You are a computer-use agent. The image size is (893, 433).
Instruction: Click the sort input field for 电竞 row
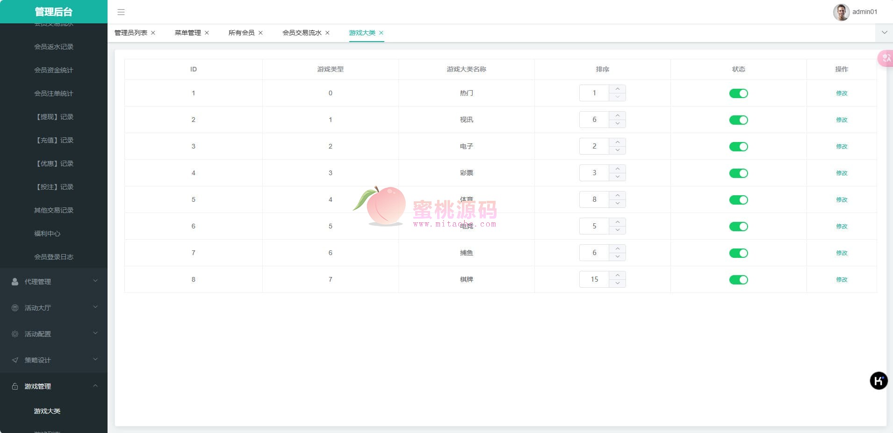[594, 226]
